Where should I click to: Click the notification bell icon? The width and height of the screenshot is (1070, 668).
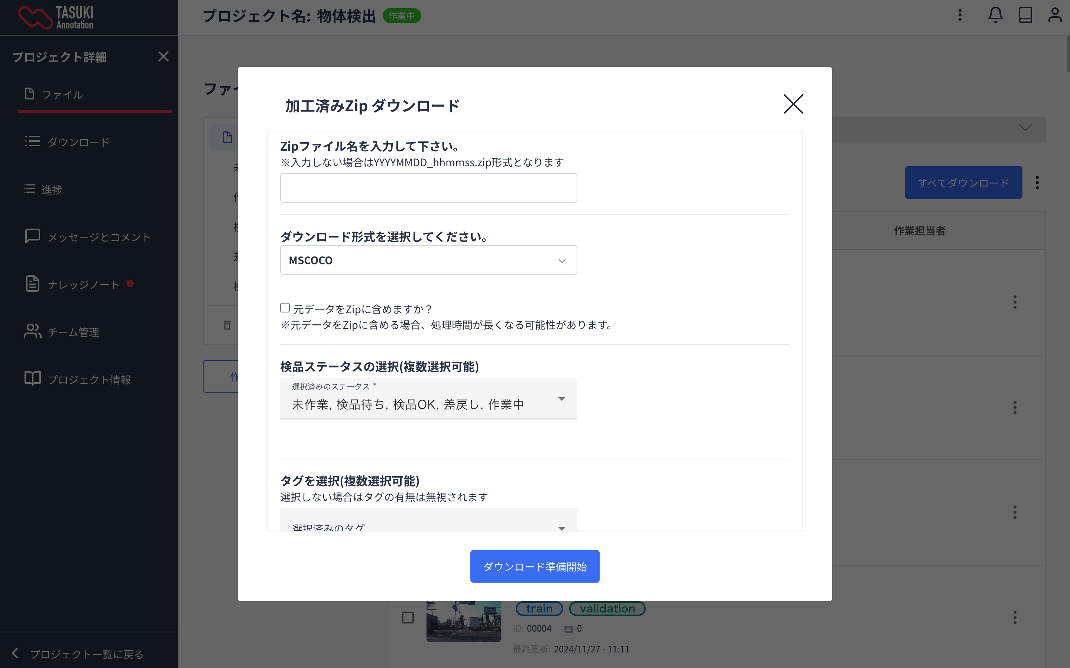point(995,16)
